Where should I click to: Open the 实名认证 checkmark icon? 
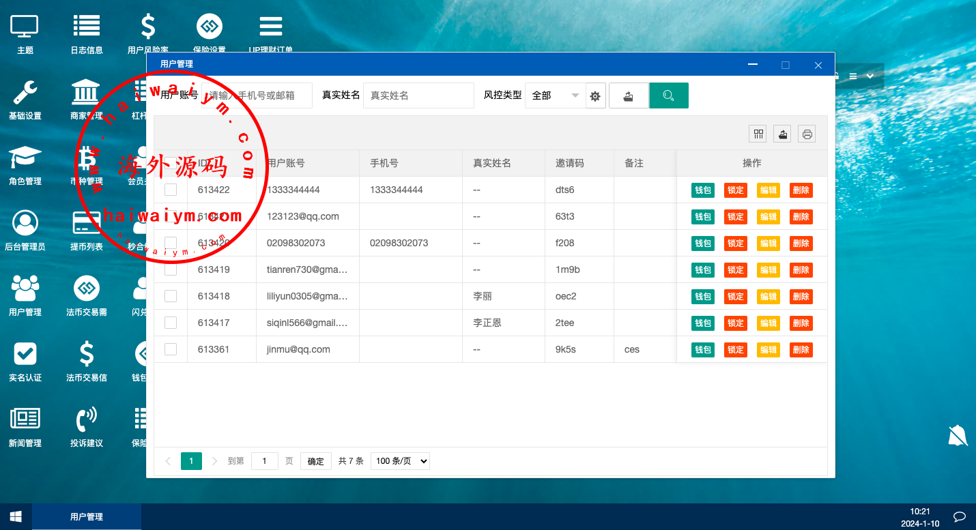tap(25, 355)
